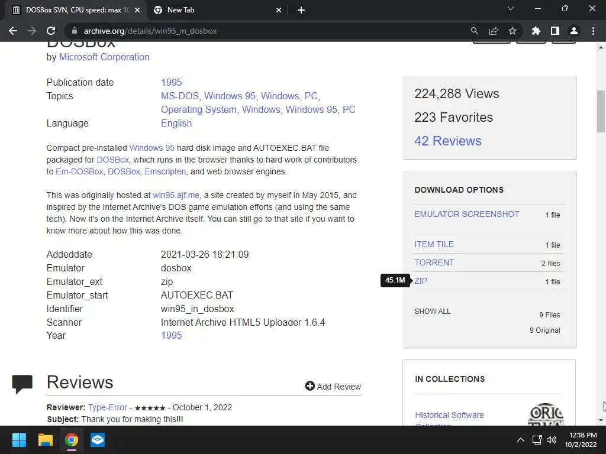Viewport: 606px width, 454px height.
Task: Open TORRENT download option
Action: point(434,262)
